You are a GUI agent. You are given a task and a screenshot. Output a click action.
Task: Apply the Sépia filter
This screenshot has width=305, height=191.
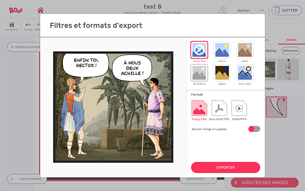(245, 50)
